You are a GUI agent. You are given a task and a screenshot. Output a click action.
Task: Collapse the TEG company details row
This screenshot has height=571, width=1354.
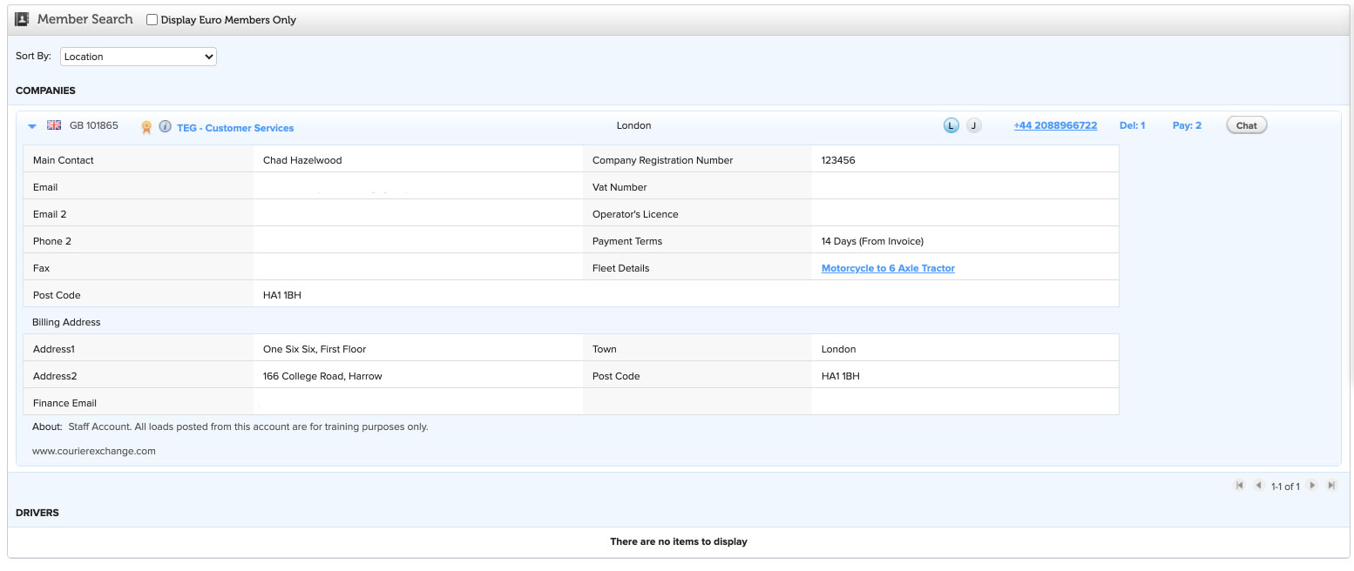click(32, 126)
